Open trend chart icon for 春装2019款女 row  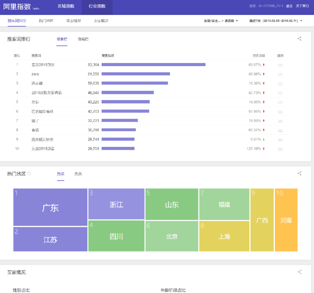point(280,65)
